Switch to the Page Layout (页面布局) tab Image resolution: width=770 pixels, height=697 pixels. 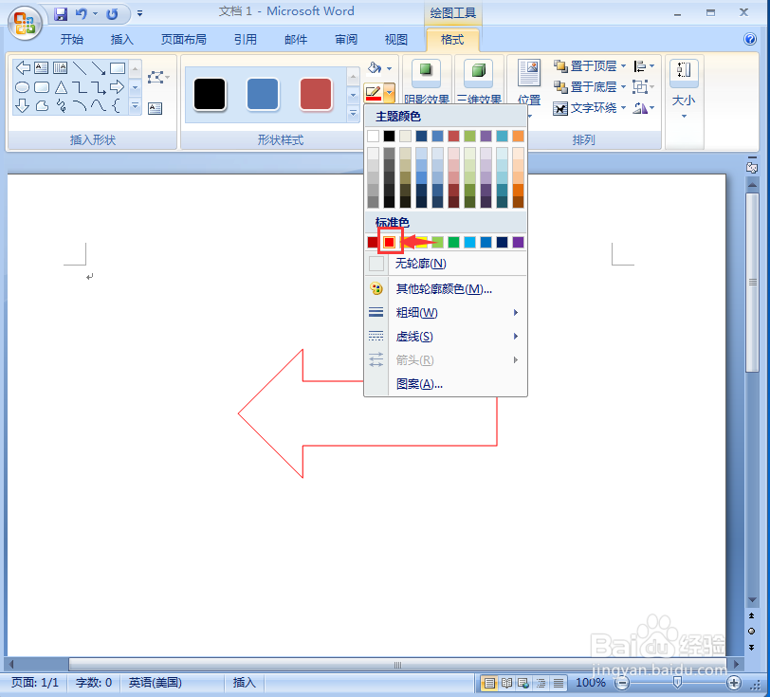(x=184, y=39)
